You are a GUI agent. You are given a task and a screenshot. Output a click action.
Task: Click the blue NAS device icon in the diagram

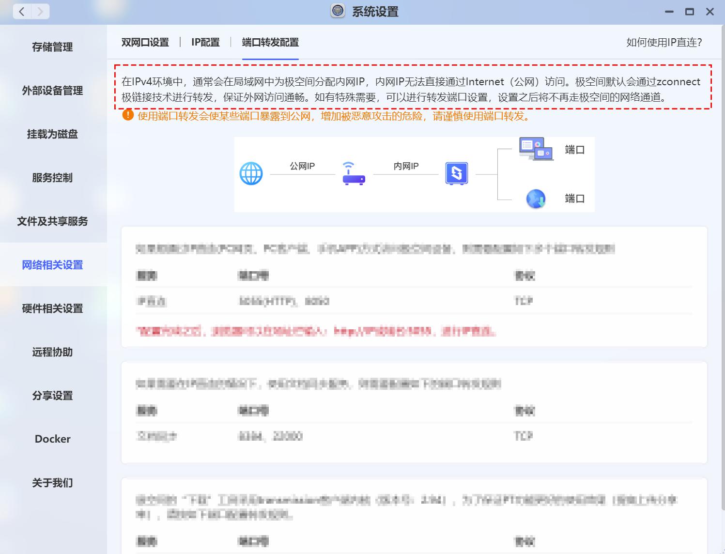456,173
